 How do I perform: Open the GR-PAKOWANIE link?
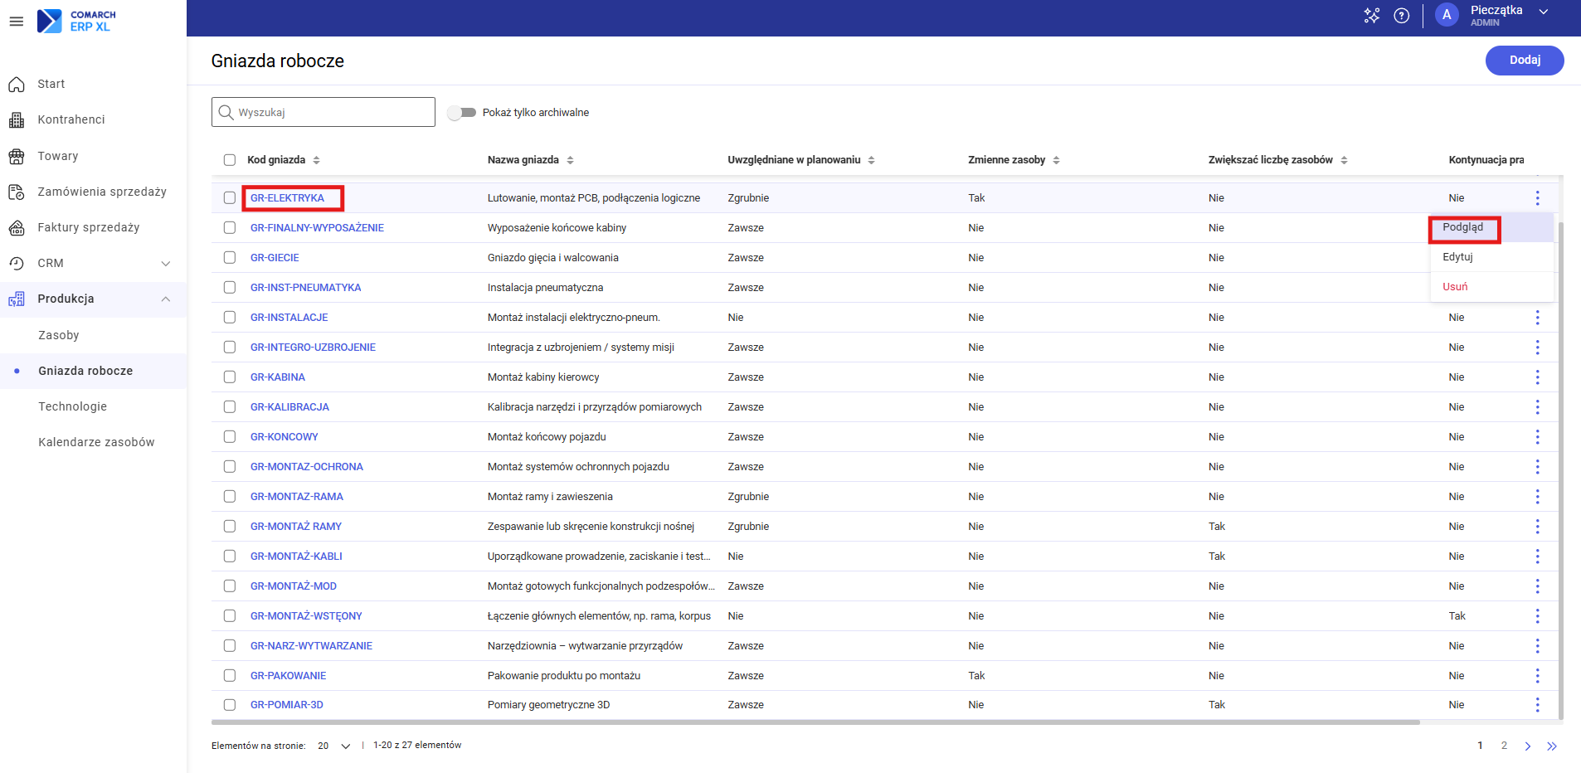tap(288, 676)
